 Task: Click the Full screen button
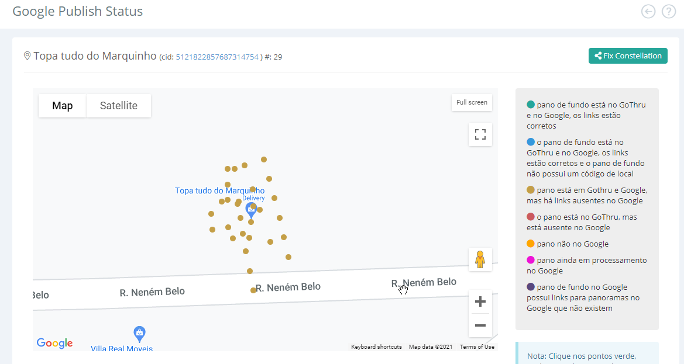472,102
